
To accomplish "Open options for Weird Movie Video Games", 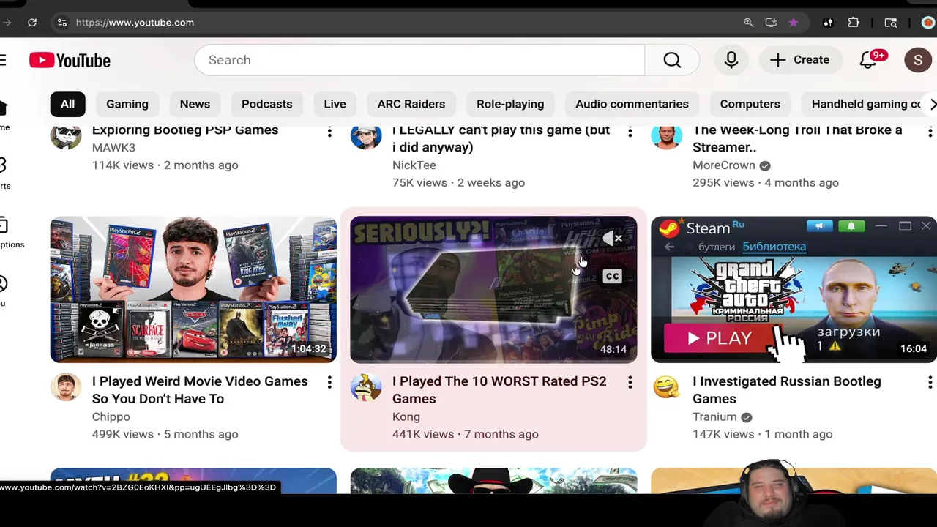I will click(329, 382).
